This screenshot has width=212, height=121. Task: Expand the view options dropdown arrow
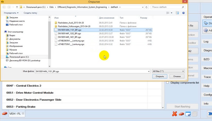(171, 13)
